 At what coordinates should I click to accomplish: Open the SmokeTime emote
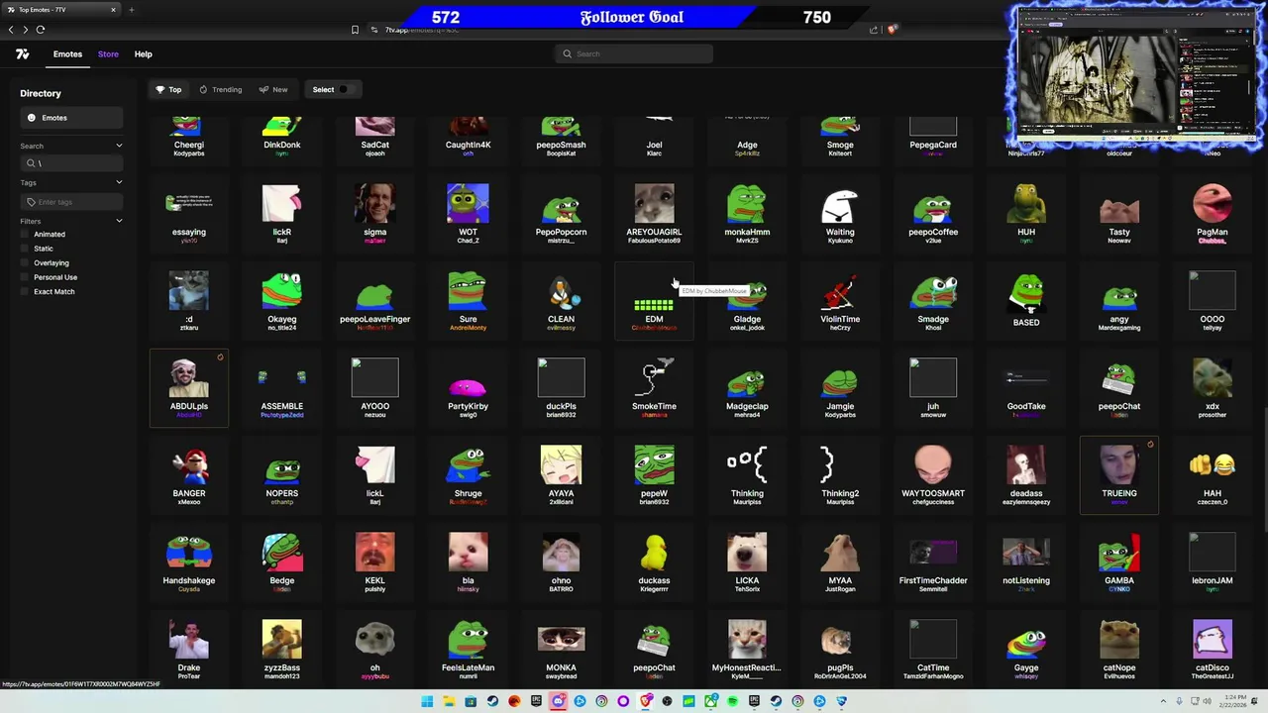point(654,388)
